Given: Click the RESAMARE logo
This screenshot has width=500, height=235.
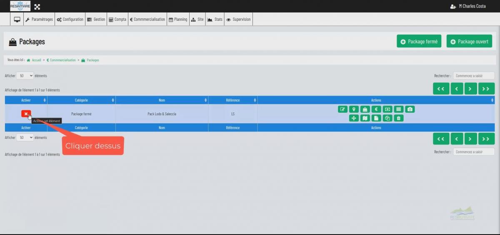Looking at the screenshot, I should (x=20, y=6).
